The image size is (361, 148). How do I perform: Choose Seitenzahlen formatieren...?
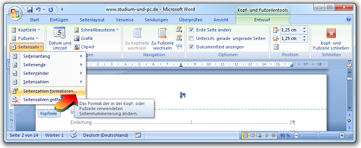[x=48, y=91]
